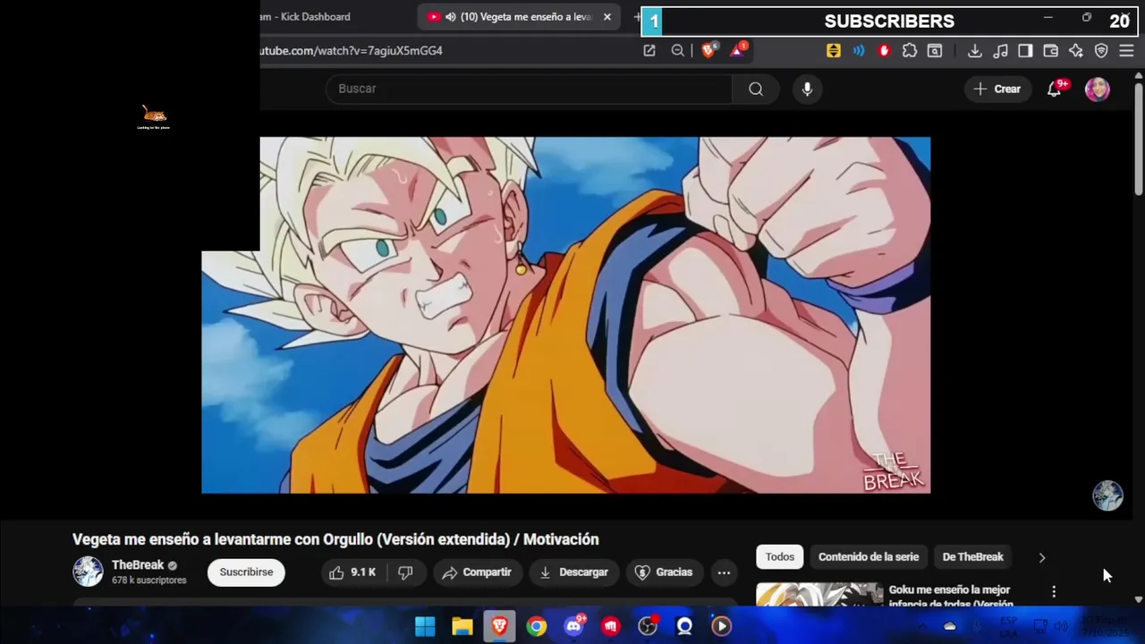Open OBS Studio from taskbar
This screenshot has width=1145, height=644.
pos(648,626)
